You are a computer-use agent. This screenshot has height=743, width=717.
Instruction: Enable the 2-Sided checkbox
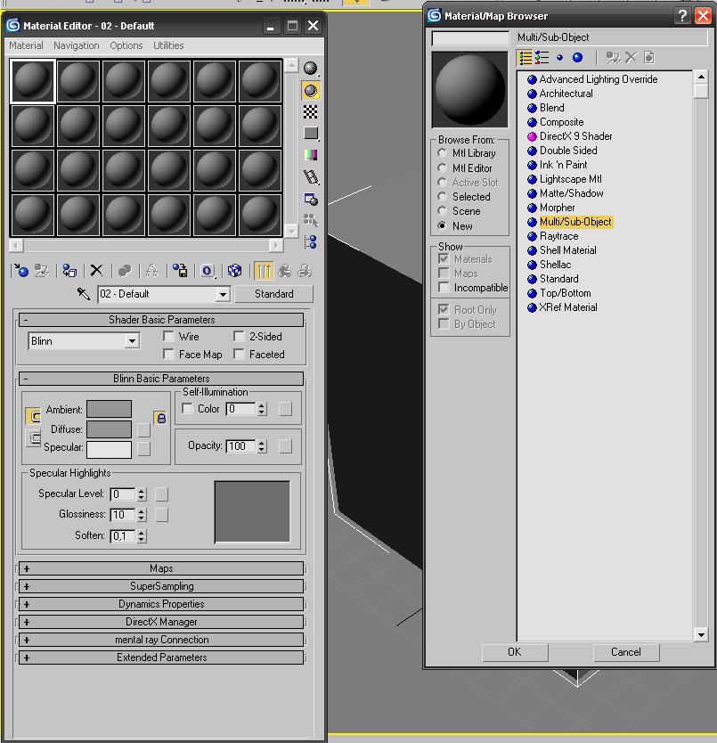tap(239, 337)
